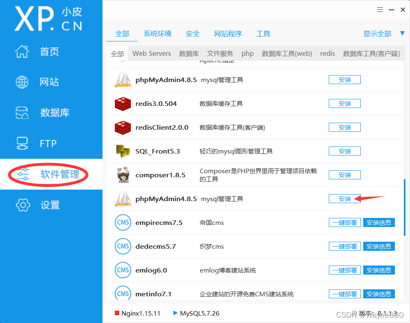The width and height of the screenshot is (410, 323).
Task: Click the globe website icon
Action: 22,82
